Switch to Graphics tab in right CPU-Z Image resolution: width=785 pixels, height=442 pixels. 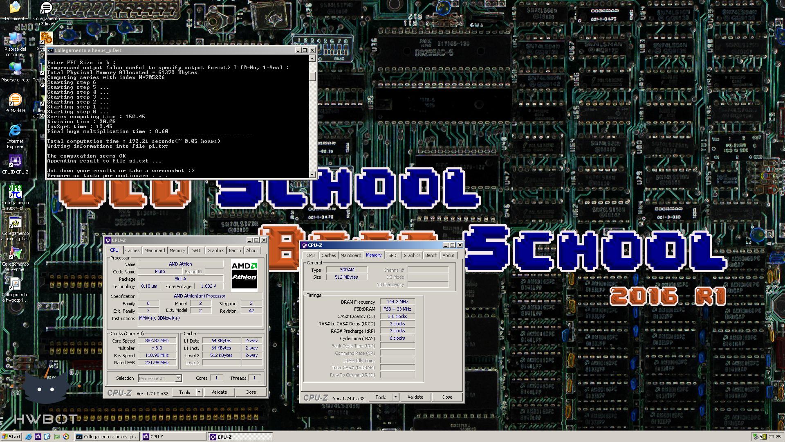pos(412,255)
